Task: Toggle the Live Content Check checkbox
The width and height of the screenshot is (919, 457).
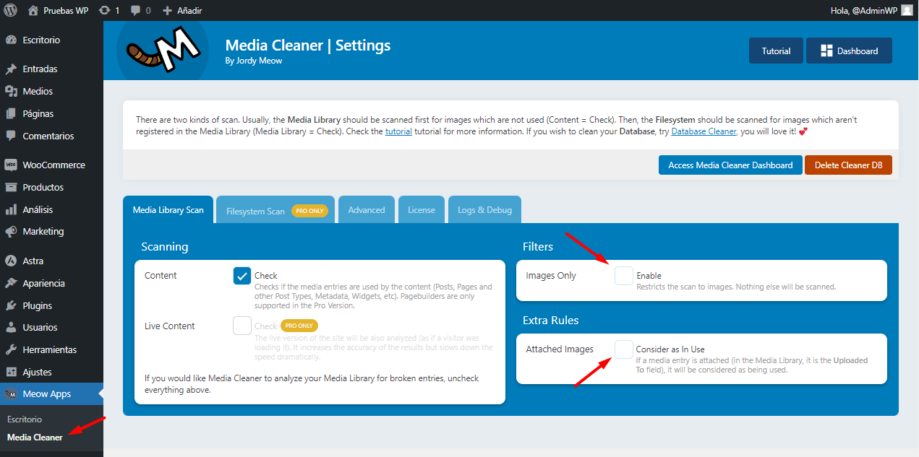Action: point(242,326)
